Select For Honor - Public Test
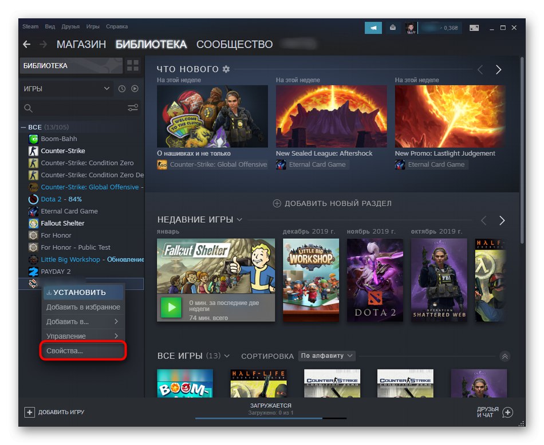This screenshot has height=445, width=544. pyautogui.click(x=75, y=247)
